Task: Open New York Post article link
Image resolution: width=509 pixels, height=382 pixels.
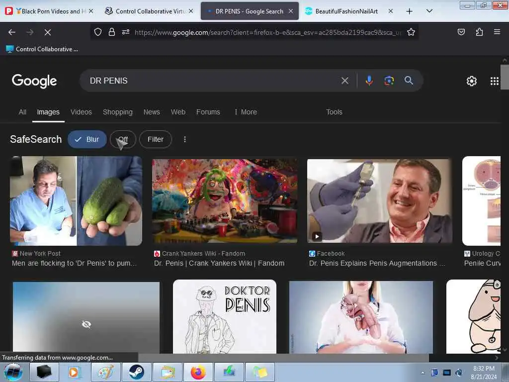Action: [x=74, y=263]
